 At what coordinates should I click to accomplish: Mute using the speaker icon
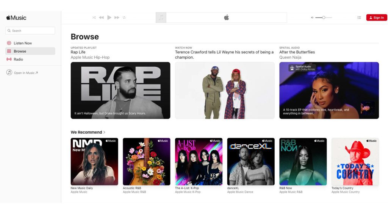tap(312, 17)
